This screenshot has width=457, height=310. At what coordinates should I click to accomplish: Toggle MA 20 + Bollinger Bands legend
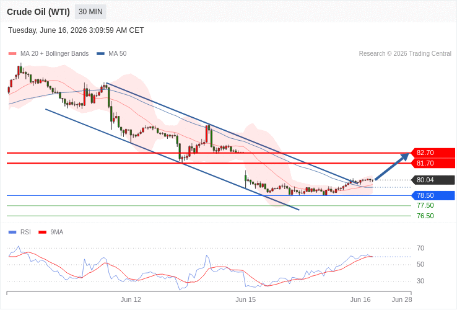coord(49,54)
